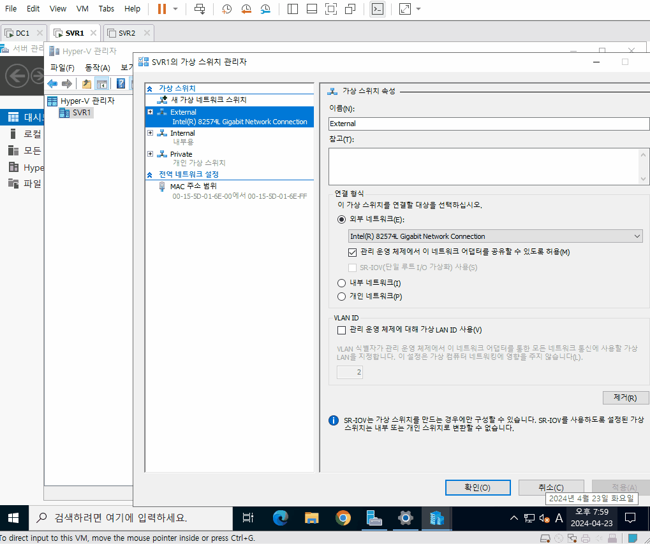Open the stretch guest dropdown arrow
The height and width of the screenshot is (544, 650).
click(418, 9)
